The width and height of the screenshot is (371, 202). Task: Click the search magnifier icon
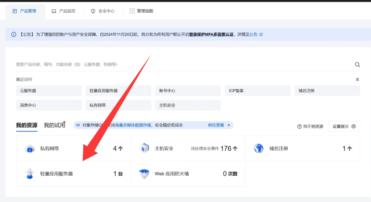click(357, 65)
